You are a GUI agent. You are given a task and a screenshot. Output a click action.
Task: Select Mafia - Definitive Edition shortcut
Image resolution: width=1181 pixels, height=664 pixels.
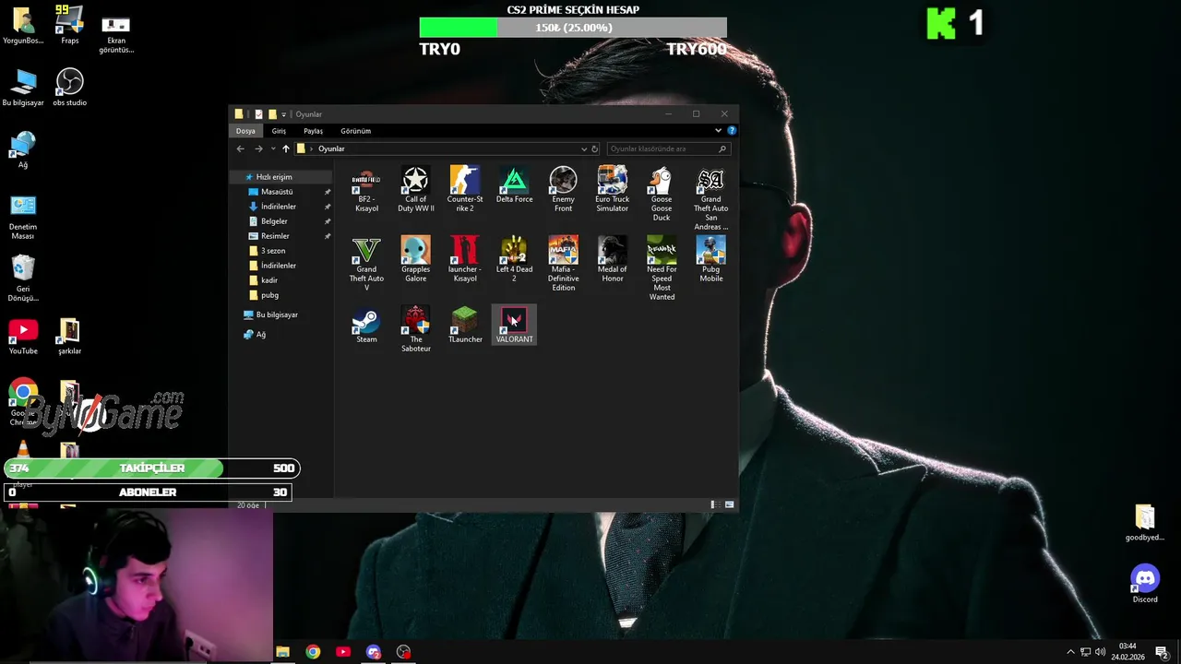pos(563,265)
